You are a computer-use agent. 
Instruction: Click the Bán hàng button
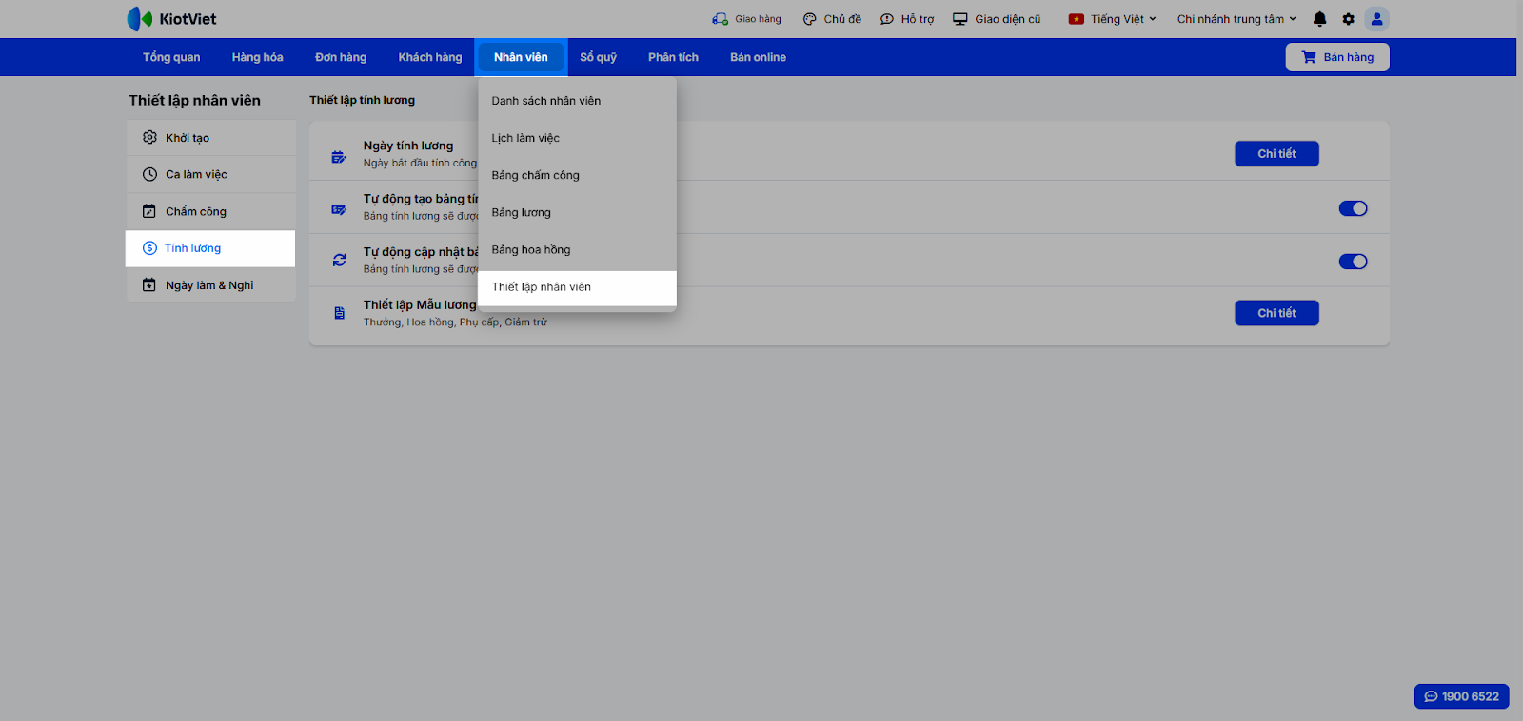1337,57
